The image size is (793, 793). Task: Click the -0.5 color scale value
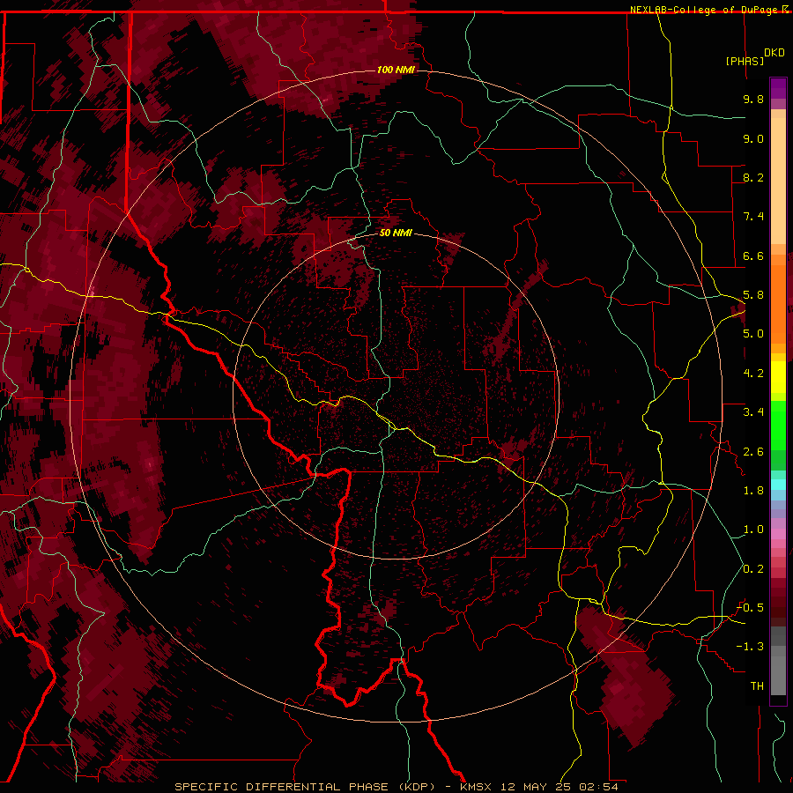(750, 608)
